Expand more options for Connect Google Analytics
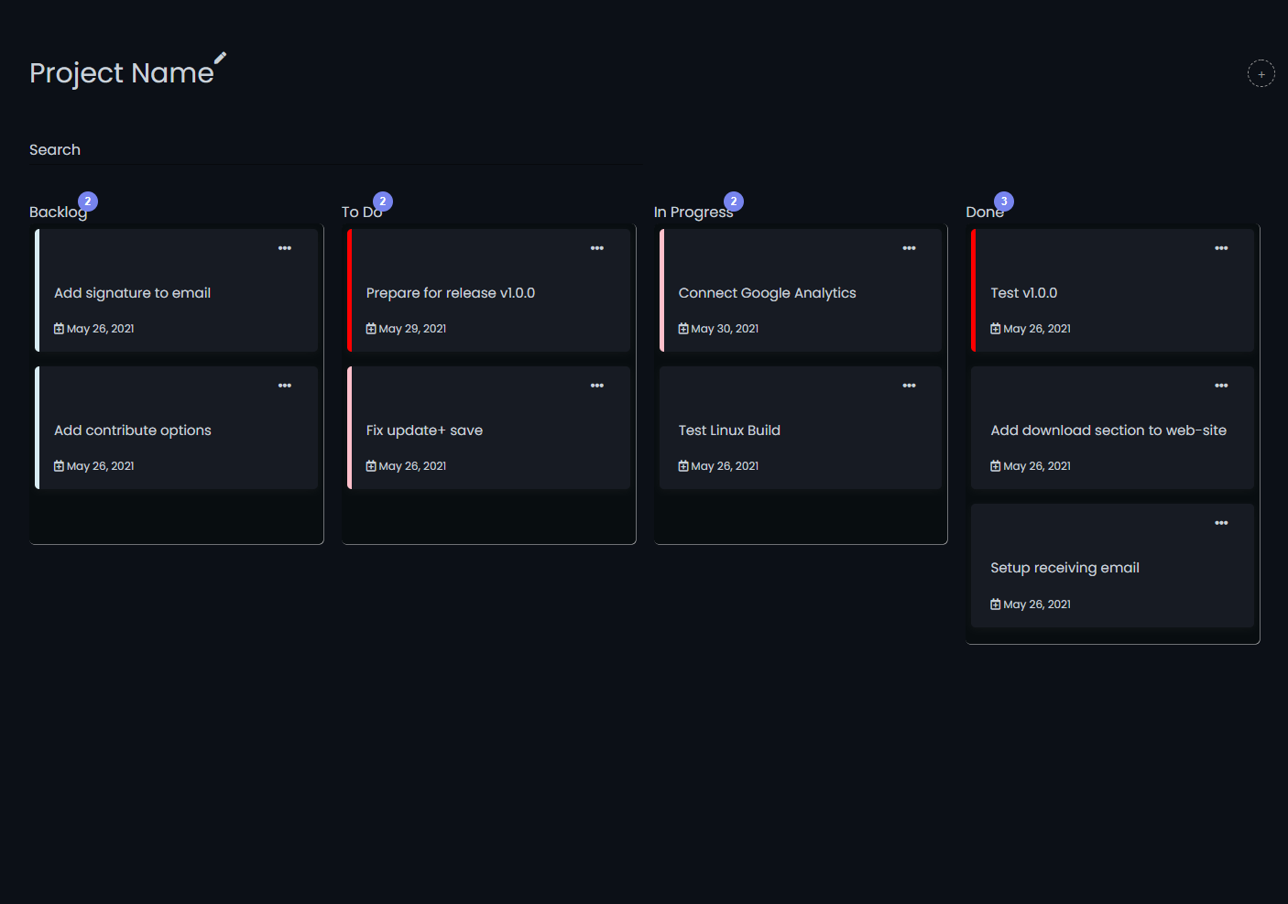1288x904 pixels. point(909,248)
